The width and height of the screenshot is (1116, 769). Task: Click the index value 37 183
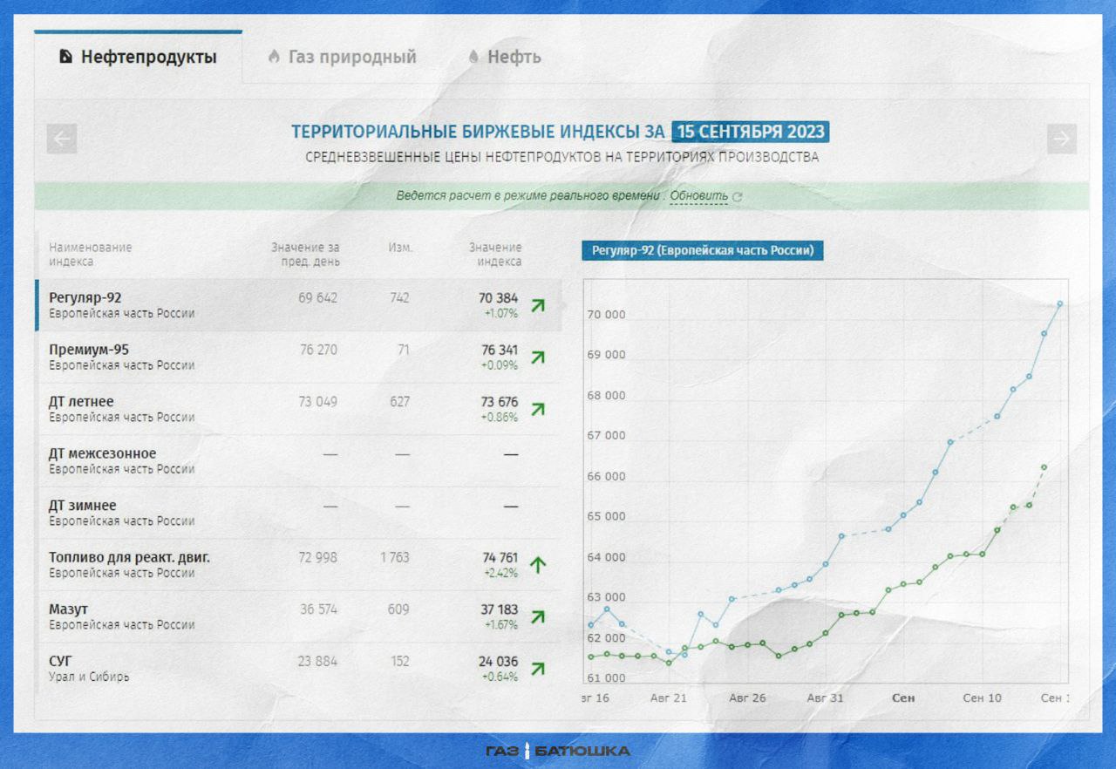(500, 609)
